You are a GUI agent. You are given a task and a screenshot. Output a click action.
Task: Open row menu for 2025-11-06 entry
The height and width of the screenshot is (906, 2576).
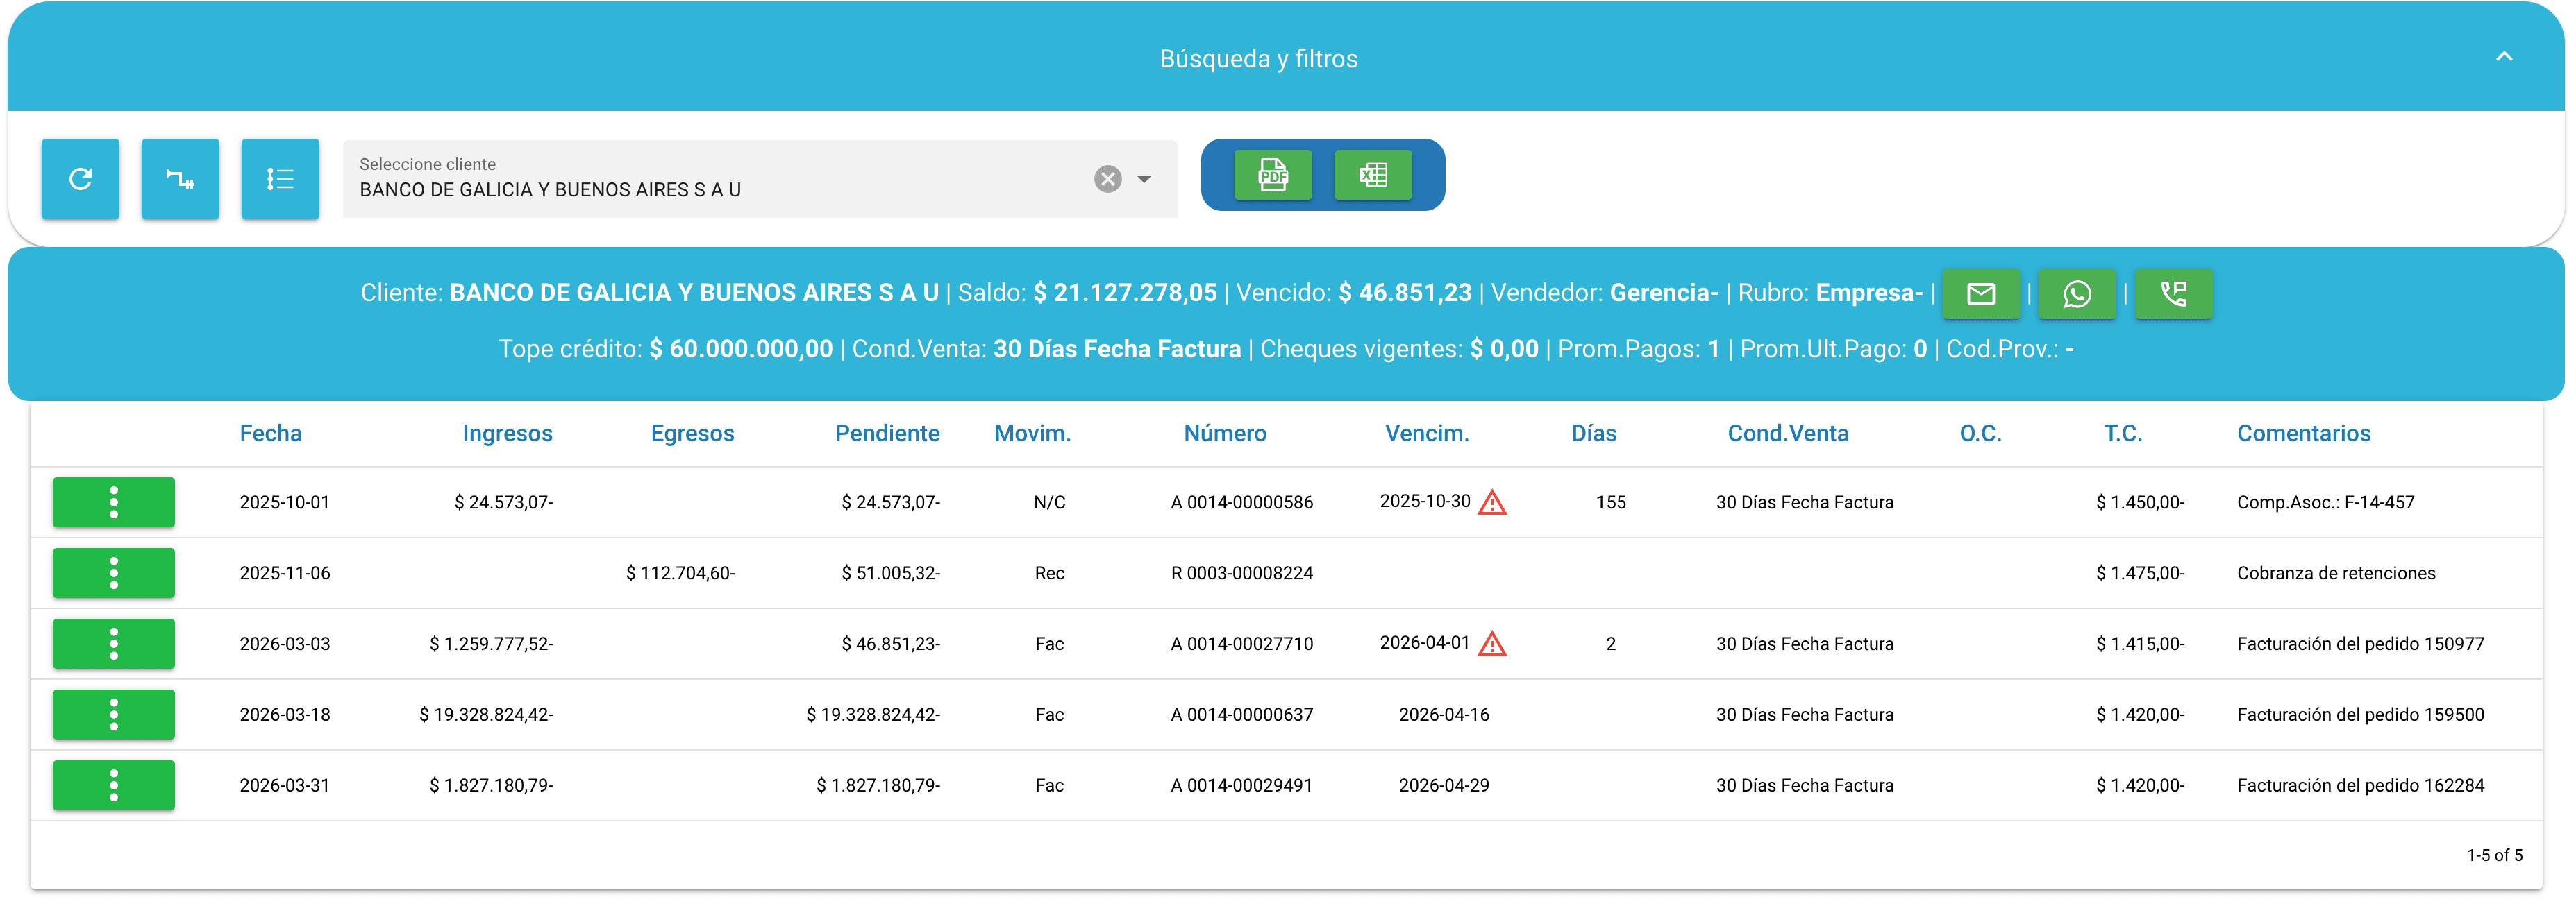[114, 574]
